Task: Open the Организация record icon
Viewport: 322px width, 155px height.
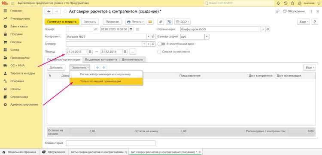Action: (x=267, y=29)
